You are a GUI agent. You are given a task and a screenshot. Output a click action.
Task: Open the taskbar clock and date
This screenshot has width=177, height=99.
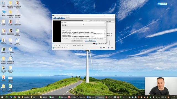coord(173,97)
